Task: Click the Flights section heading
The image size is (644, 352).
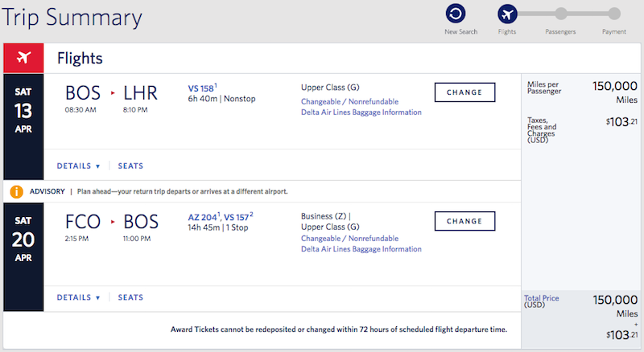Action: pyautogui.click(x=80, y=58)
